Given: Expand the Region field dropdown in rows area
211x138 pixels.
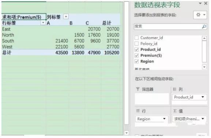Looking at the screenshot, I should pyautogui.click(x=164, y=119).
